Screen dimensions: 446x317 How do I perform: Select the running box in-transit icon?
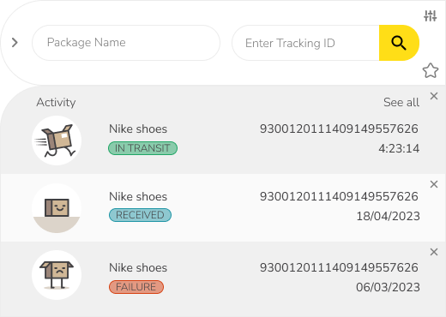point(57,141)
